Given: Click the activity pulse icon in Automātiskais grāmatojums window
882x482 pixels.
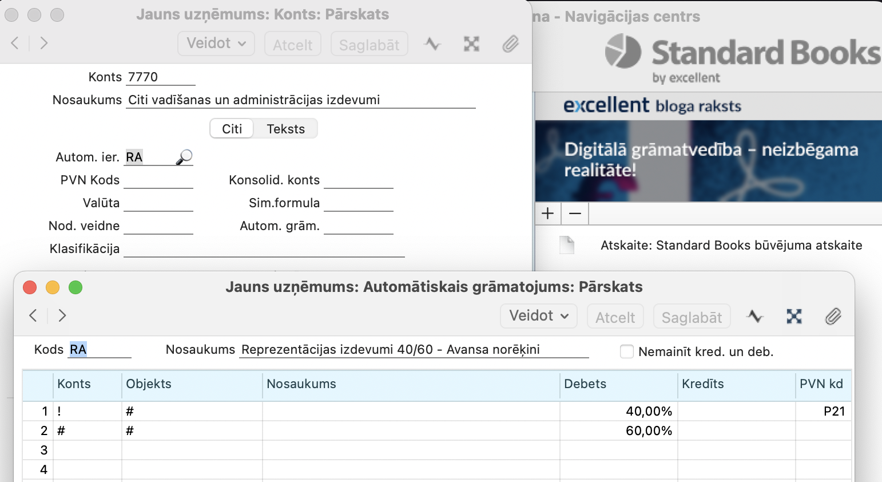Looking at the screenshot, I should click(x=755, y=316).
